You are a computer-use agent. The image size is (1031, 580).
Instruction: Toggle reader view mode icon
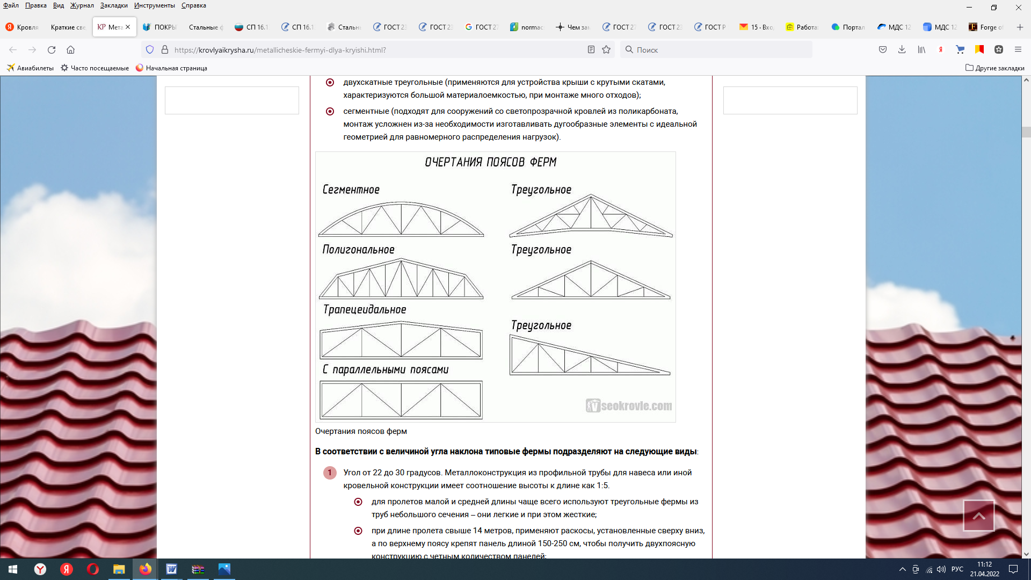click(x=591, y=49)
